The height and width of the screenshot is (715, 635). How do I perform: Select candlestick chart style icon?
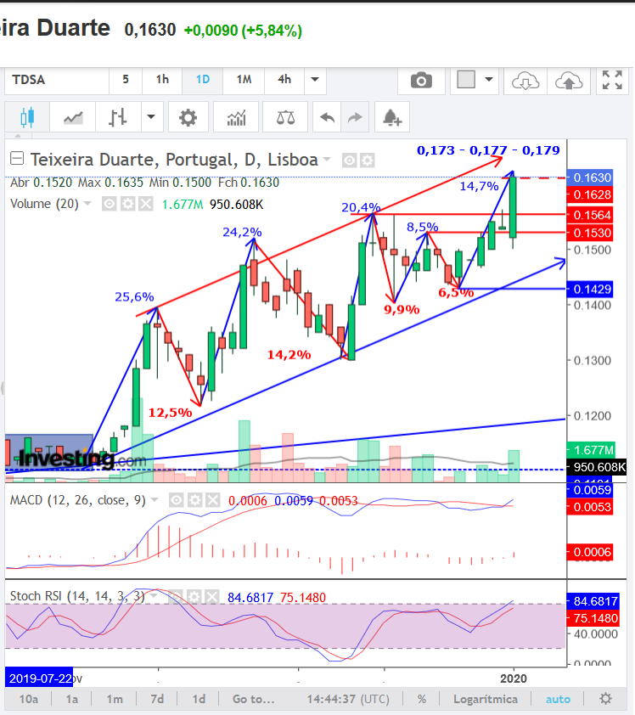point(27,117)
